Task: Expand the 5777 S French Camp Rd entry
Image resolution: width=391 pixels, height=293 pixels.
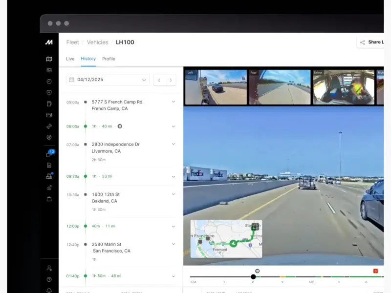Action: (173, 102)
